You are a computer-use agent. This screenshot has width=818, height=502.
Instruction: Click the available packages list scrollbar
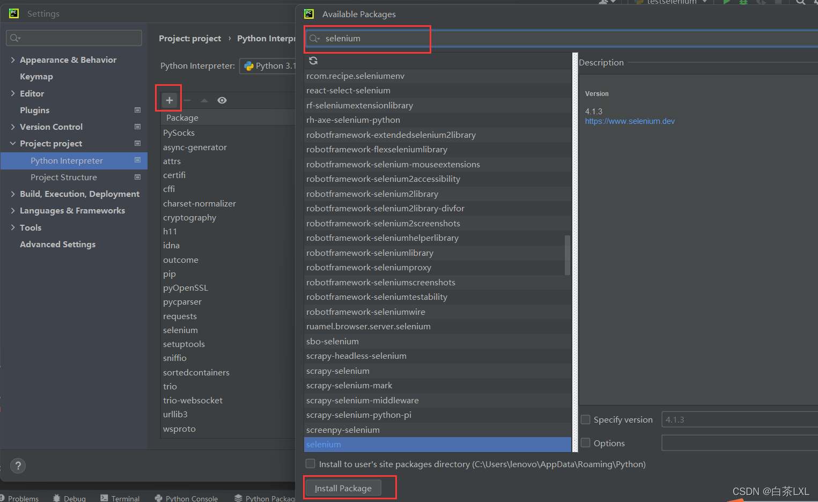568,255
